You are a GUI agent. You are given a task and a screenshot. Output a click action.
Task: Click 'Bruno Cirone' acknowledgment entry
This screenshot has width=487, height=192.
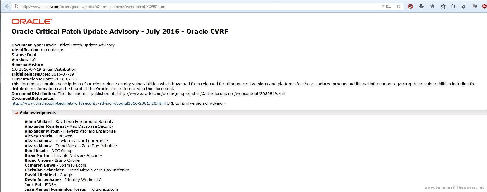click(x=52, y=160)
